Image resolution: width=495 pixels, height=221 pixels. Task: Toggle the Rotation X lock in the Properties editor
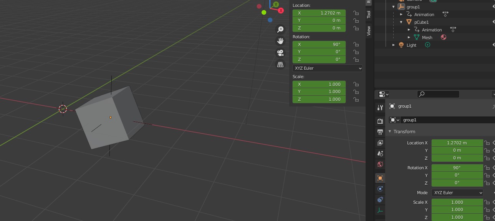(487, 168)
